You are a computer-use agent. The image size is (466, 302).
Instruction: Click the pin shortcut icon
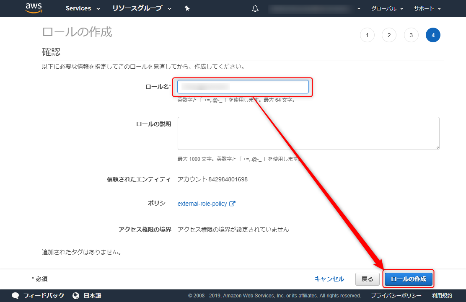coord(187,8)
